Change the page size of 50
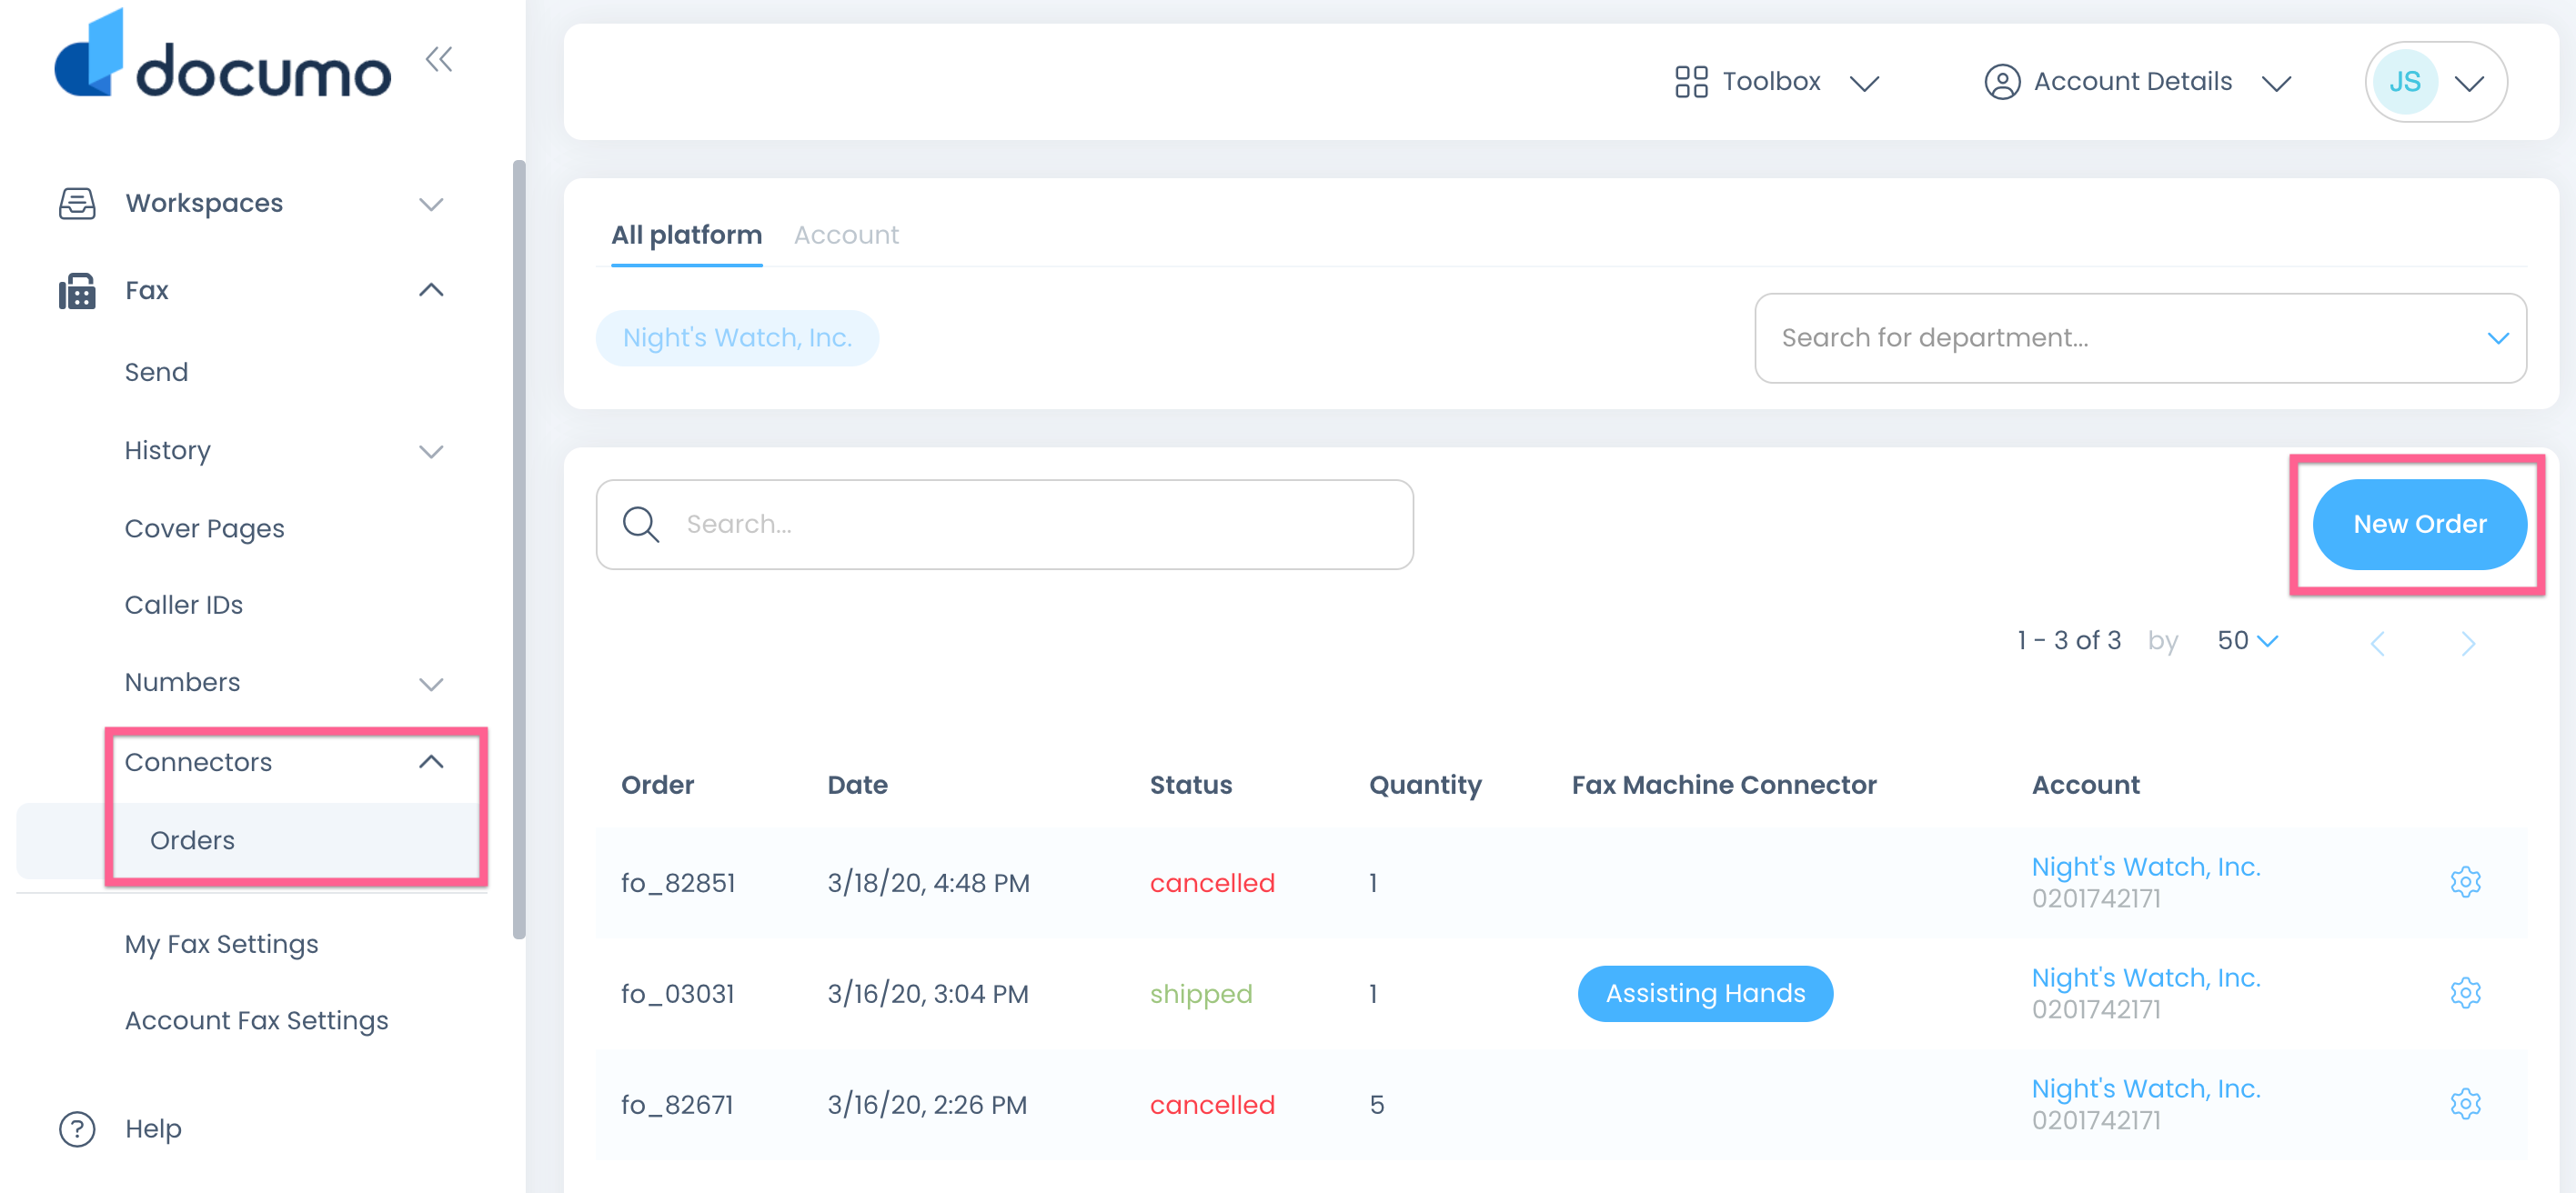This screenshot has height=1193, width=2576. point(2246,641)
